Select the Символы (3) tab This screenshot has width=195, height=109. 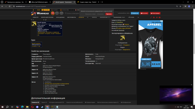[35, 102]
